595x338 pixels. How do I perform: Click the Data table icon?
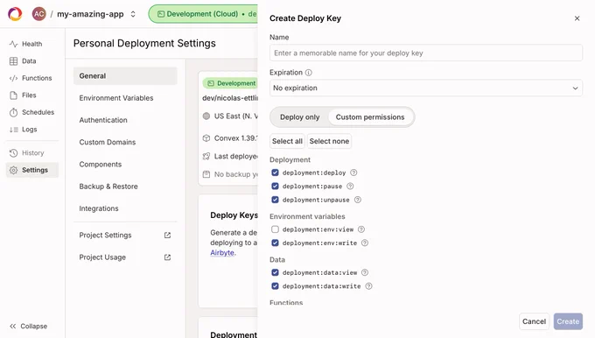13,61
